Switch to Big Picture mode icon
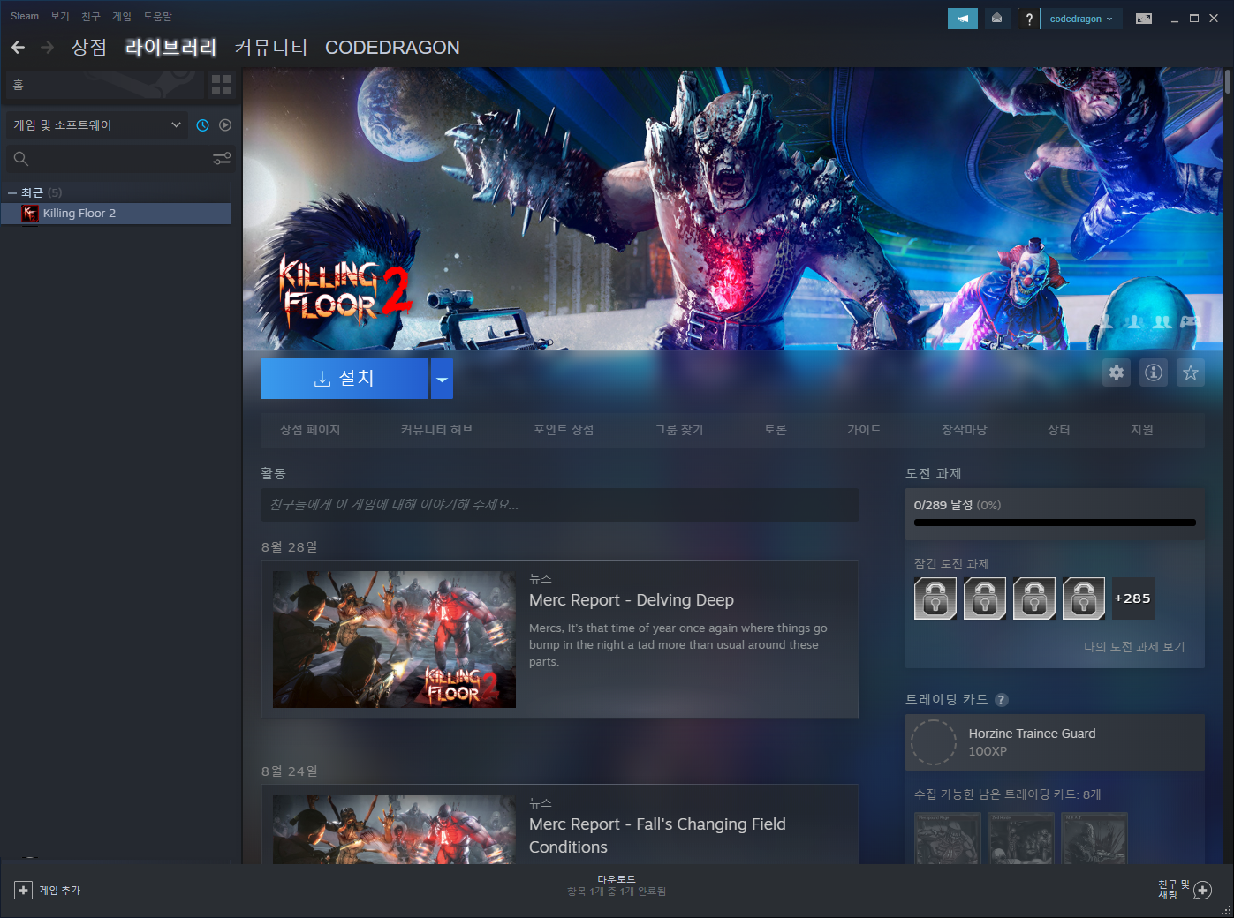Image resolution: width=1234 pixels, height=918 pixels. (x=1144, y=19)
